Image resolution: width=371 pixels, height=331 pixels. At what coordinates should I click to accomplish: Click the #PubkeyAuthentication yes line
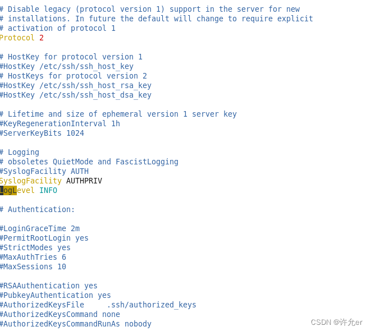[55, 295]
